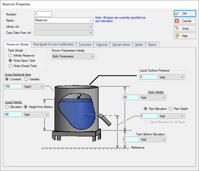Open the Pipe Depth & Loss Coefficients tab
The height and width of the screenshot is (171, 199).
(53, 45)
